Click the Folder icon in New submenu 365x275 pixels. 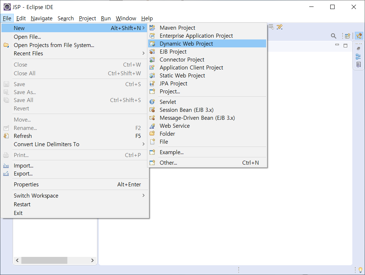click(x=152, y=134)
